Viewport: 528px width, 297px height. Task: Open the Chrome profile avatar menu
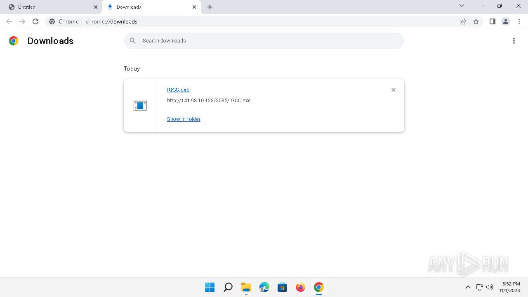point(506,21)
